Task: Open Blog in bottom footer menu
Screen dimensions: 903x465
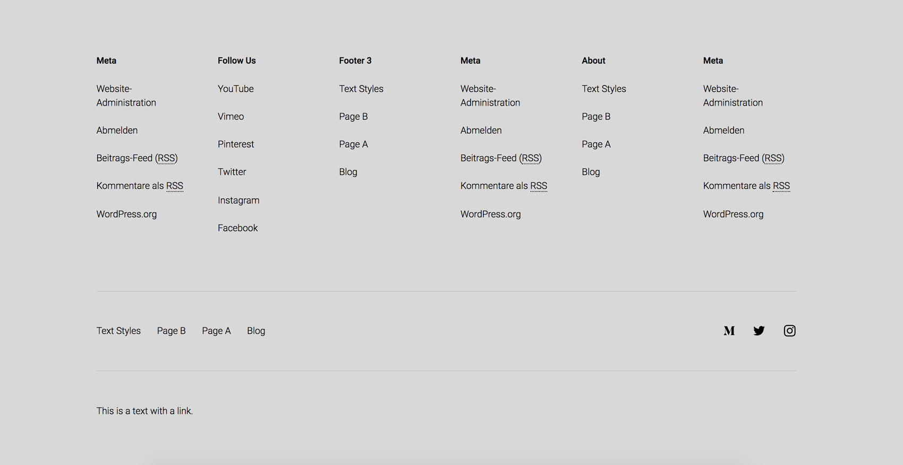Action: [x=255, y=331]
